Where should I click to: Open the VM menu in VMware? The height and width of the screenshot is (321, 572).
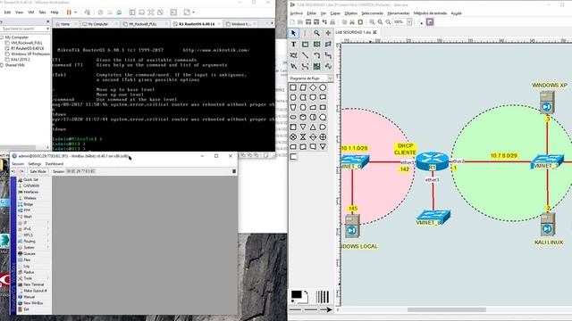point(31,12)
